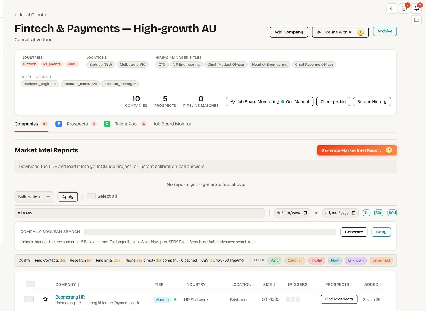Toggle the Unverified email filter

tap(381, 261)
